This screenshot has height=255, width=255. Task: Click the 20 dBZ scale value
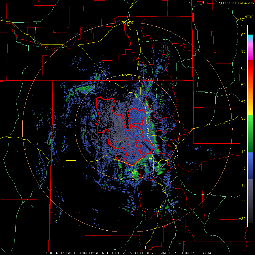243,135
